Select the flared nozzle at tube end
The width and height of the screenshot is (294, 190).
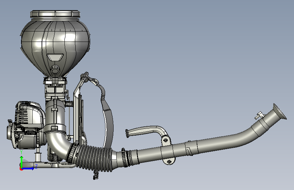pos(279,112)
